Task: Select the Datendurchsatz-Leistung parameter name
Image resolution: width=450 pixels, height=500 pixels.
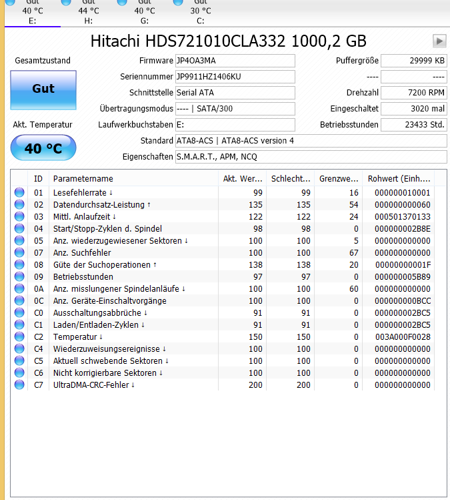Action: [x=101, y=205]
